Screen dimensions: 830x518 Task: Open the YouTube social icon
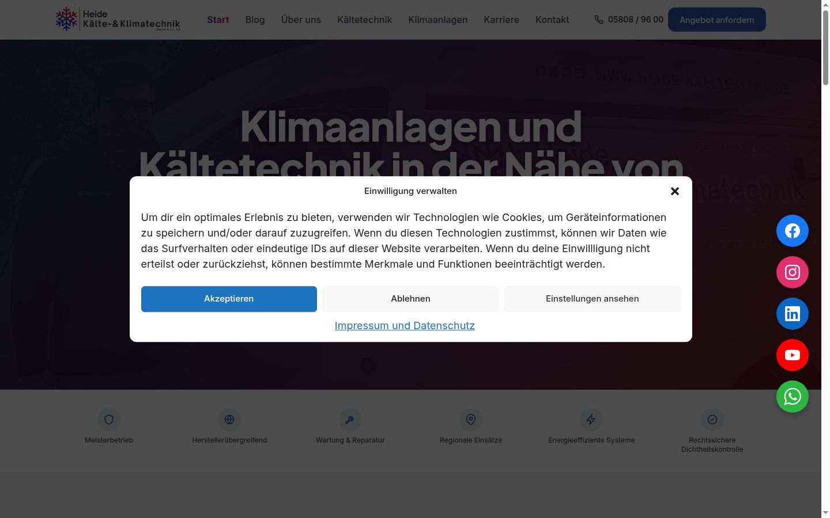[793, 355]
